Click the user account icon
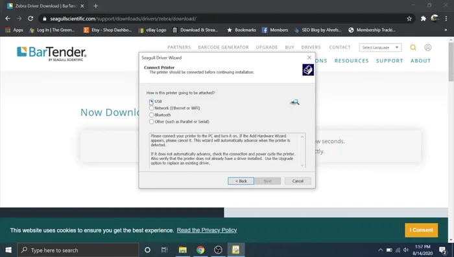This screenshot has height=257, width=454. point(427,47)
